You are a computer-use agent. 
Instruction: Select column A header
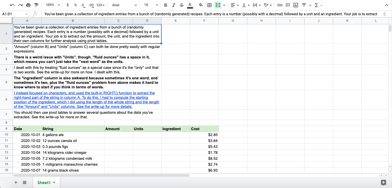point(27,21)
